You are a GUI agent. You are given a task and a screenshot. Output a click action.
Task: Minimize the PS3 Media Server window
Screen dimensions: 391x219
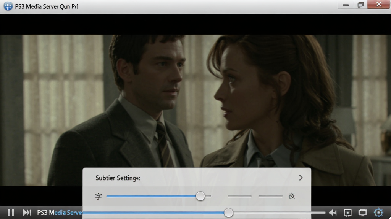(346, 5)
